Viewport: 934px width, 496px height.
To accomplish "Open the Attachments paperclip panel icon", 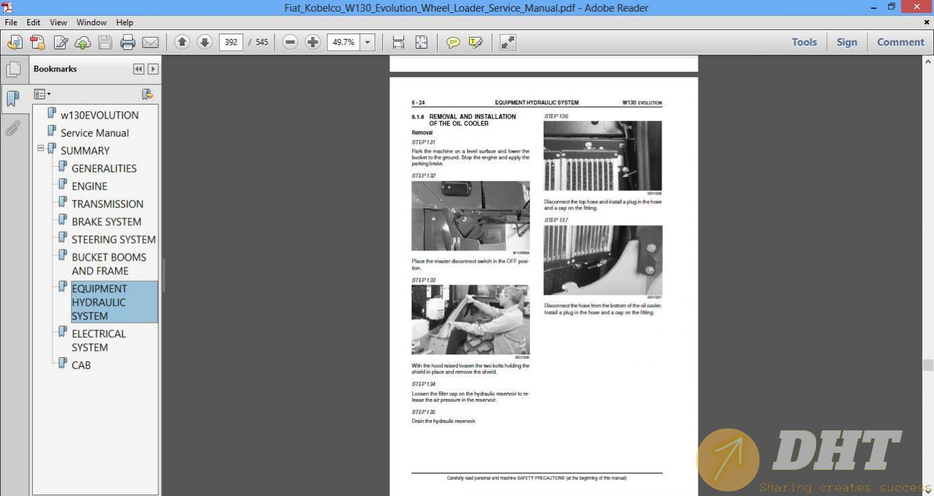I will point(12,128).
